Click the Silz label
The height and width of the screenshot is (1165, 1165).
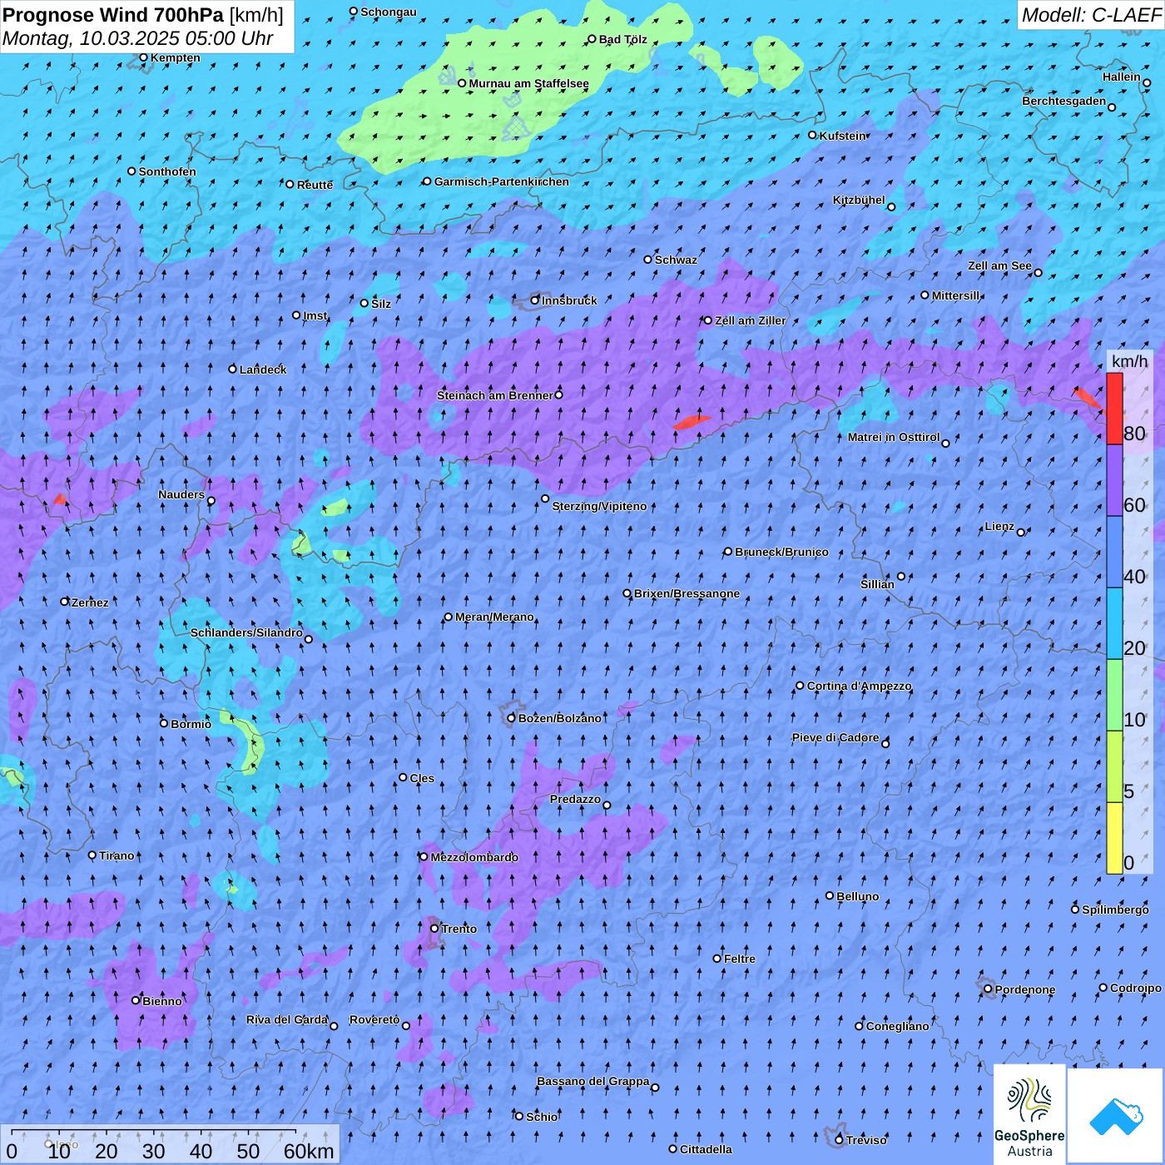click(x=381, y=304)
